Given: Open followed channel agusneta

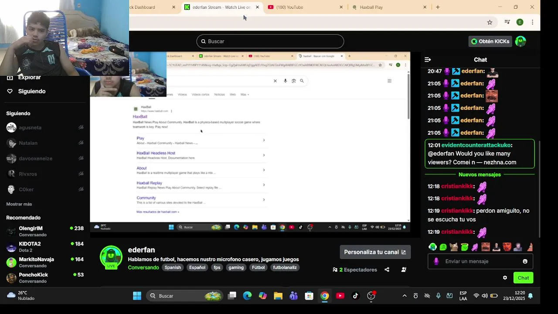Looking at the screenshot, I should (x=30, y=127).
